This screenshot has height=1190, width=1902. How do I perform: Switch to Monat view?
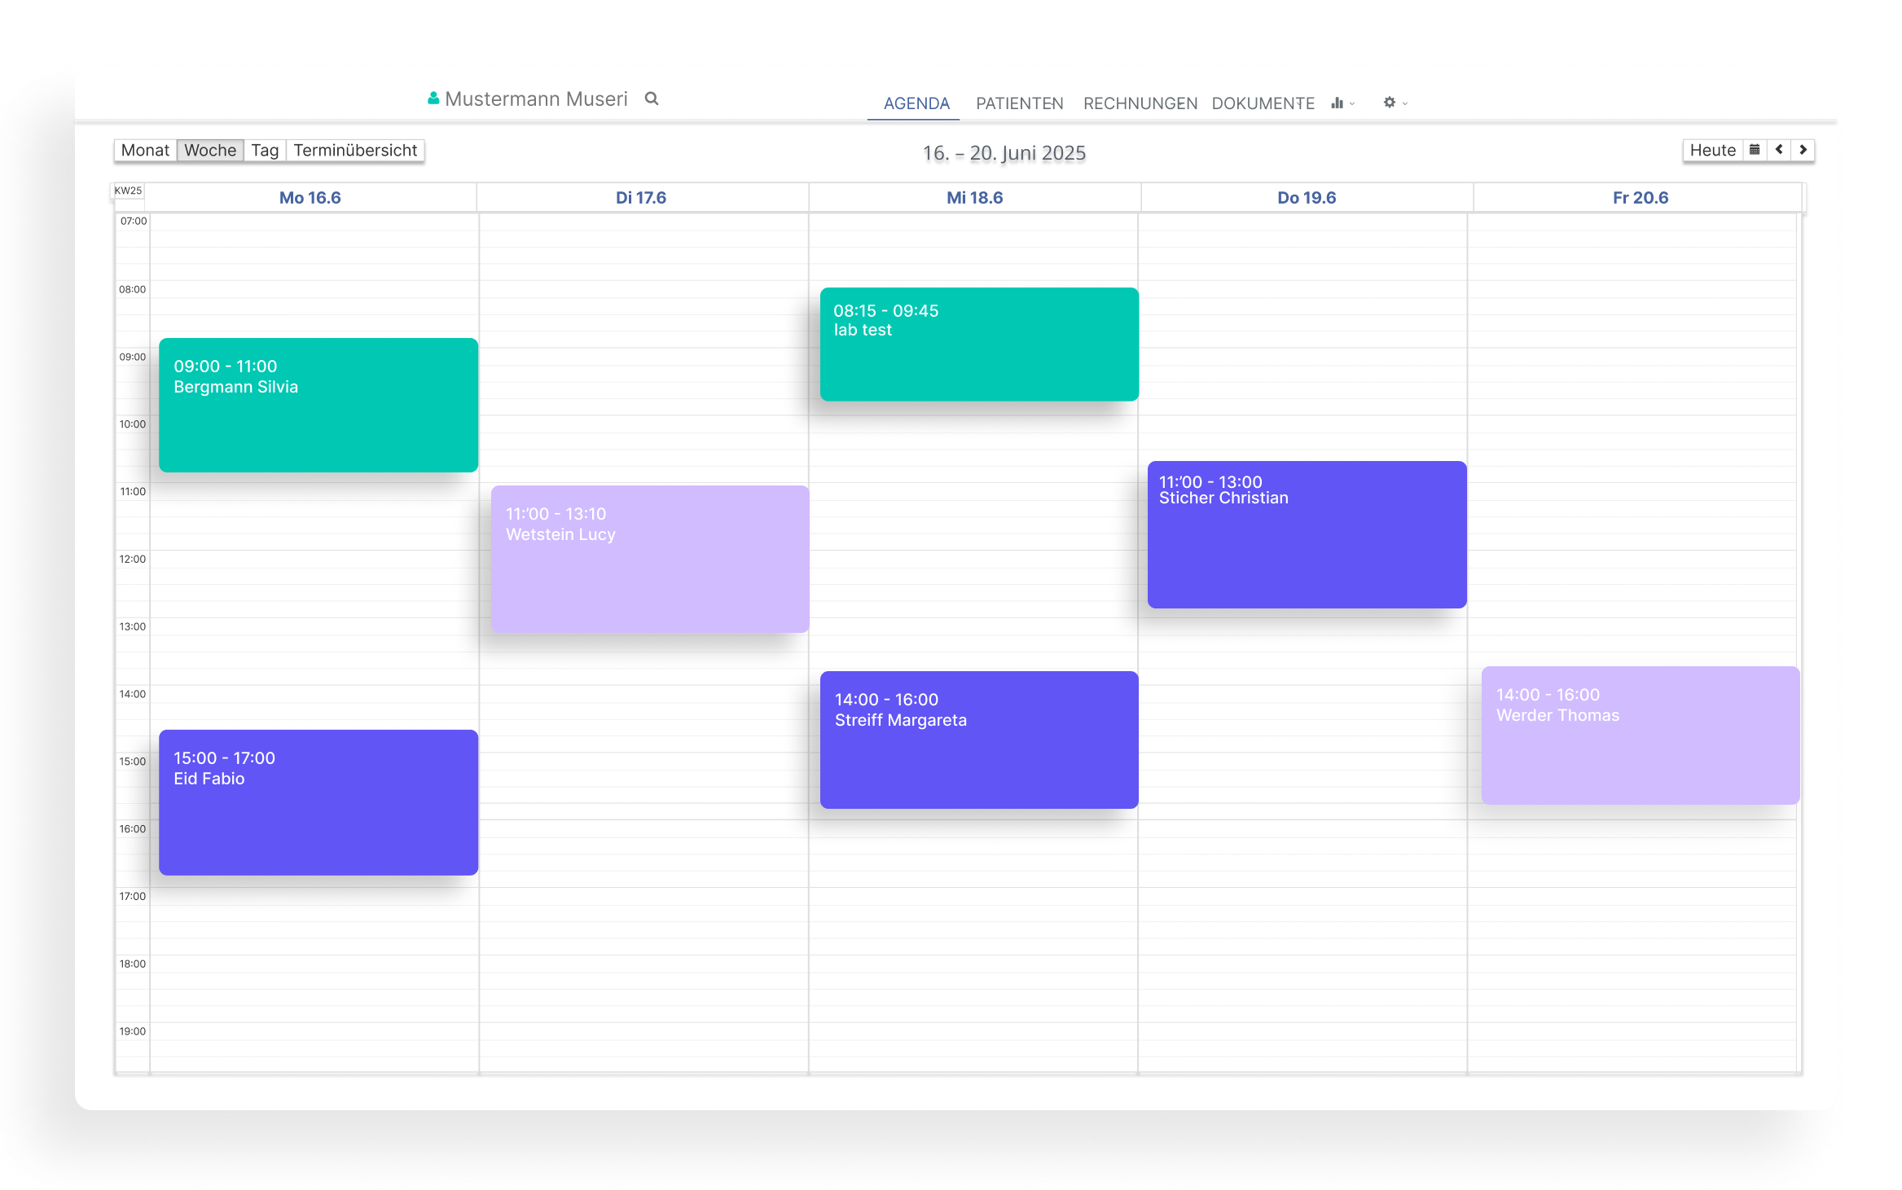tap(145, 150)
